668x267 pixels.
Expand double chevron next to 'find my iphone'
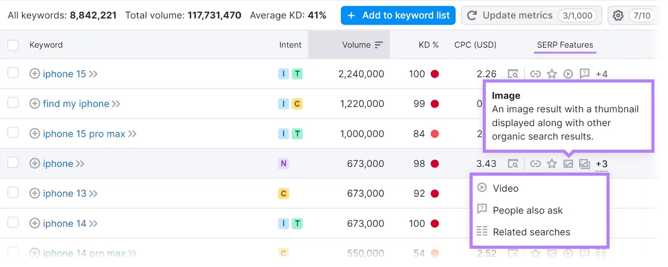116,104
